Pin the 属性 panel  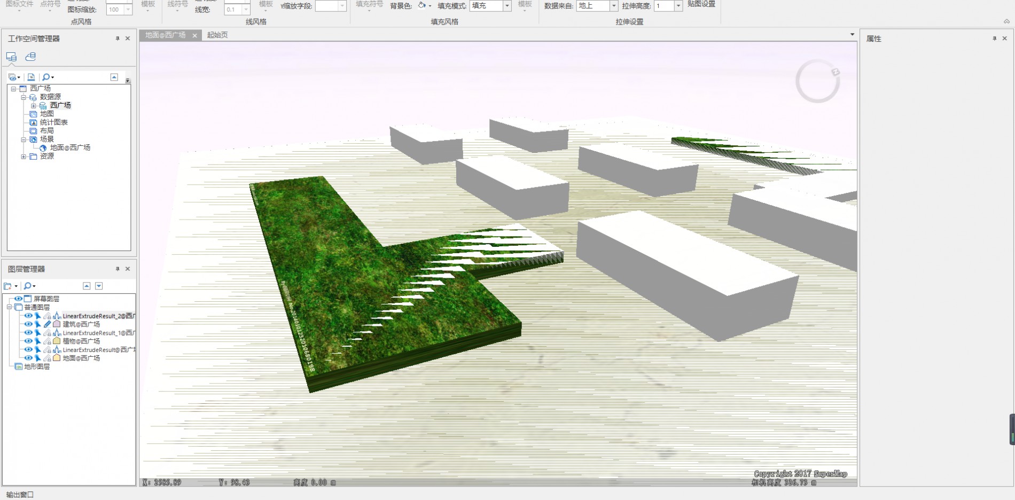[994, 38]
